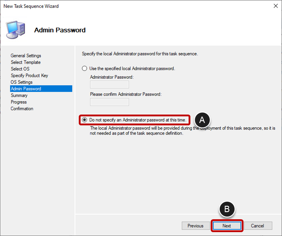282x236 pixels.
Task: Open the Confirmation step
Action: point(22,108)
